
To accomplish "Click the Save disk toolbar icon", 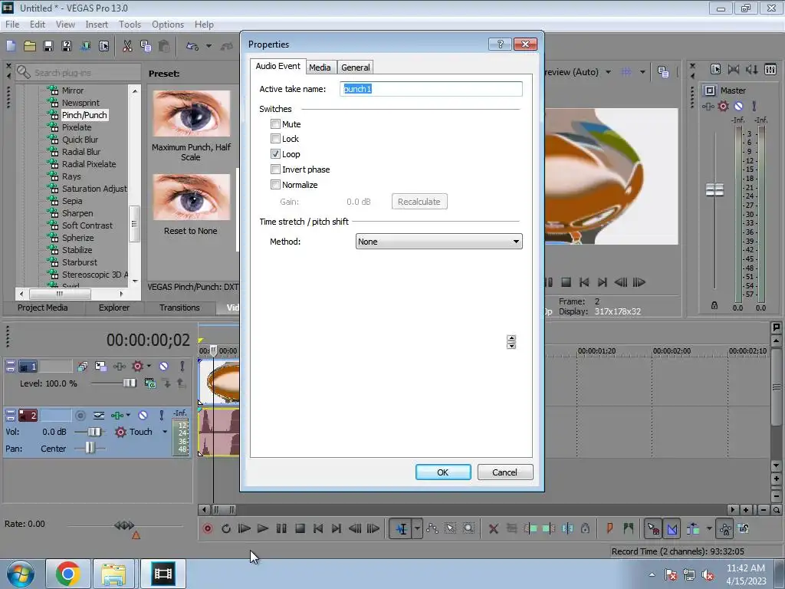I will [48, 46].
